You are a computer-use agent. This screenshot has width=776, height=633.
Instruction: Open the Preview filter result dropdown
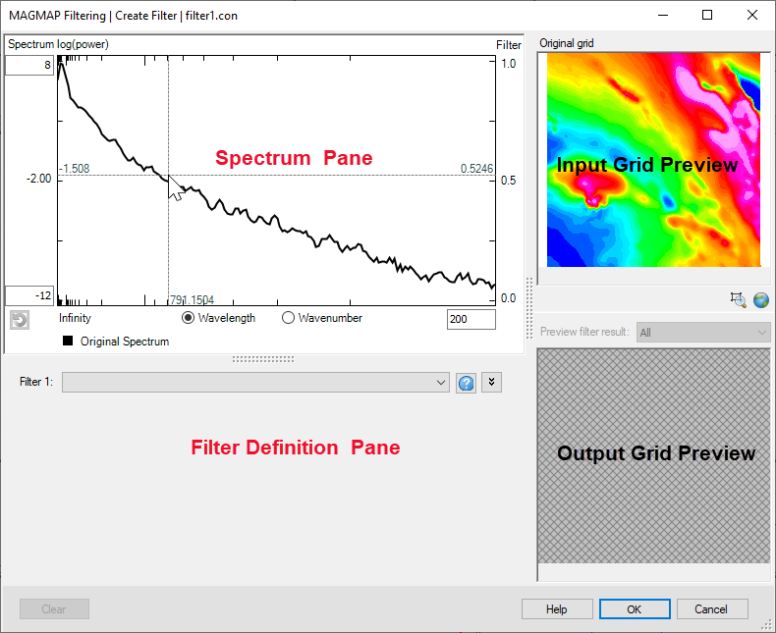point(703,333)
